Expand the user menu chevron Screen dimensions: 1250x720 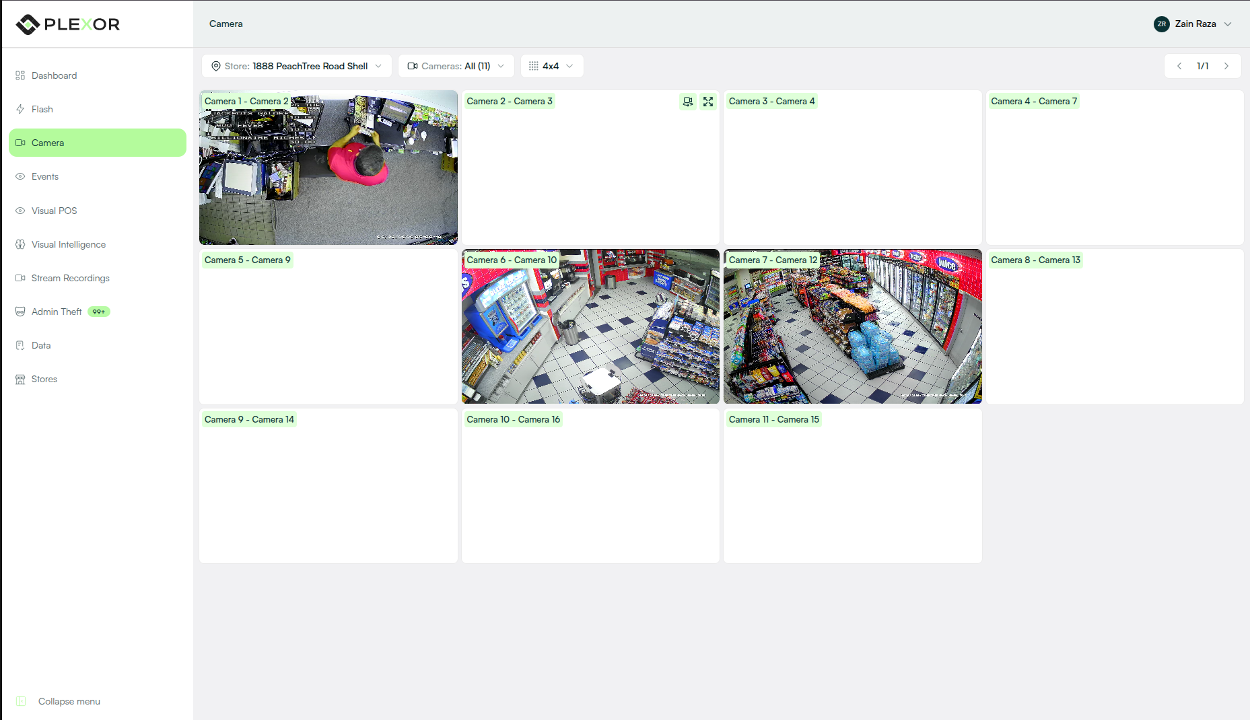click(1228, 24)
